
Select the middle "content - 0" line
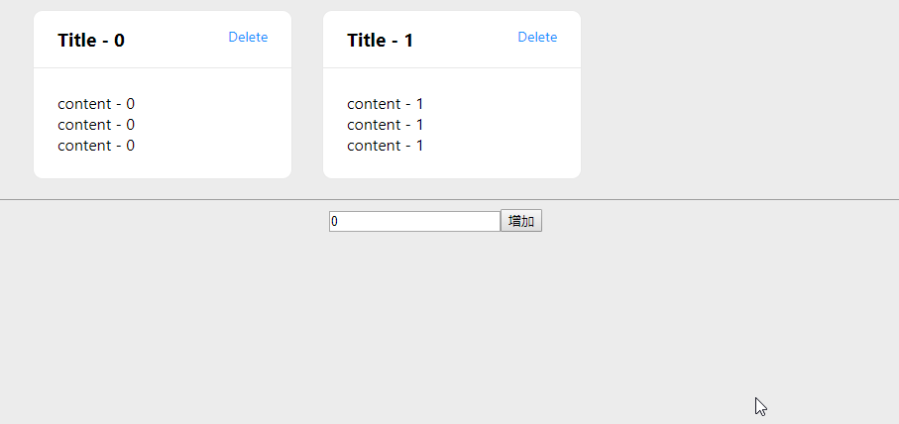(96, 125)
